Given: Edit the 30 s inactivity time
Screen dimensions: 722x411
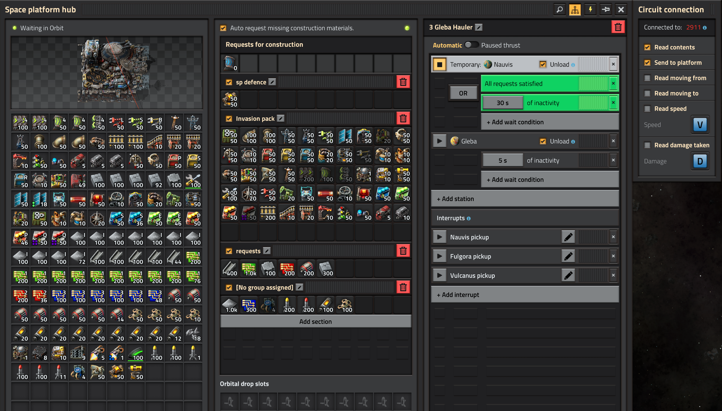Looking at the screenshot, I should tap(502, 103).
